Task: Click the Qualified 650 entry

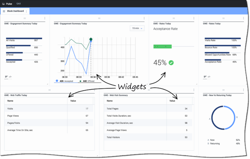Action: click(24, 46)
